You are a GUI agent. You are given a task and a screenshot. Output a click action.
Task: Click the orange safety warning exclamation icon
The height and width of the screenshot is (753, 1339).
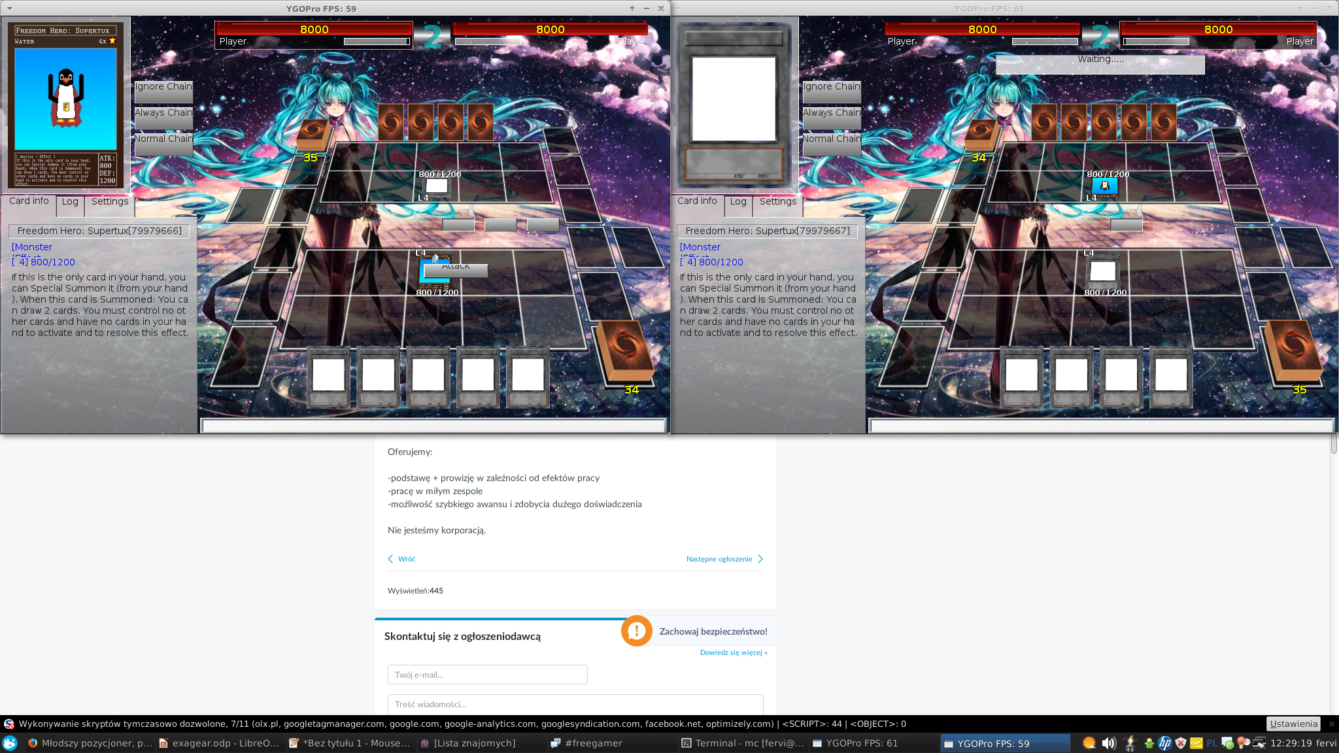click(636, 631)
